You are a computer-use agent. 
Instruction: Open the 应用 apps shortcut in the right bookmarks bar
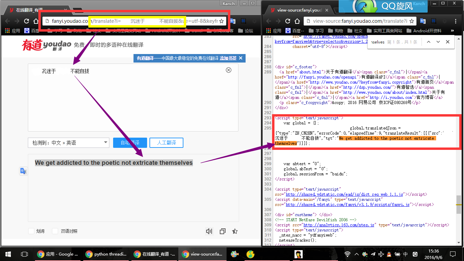click(x=274, y=31)
